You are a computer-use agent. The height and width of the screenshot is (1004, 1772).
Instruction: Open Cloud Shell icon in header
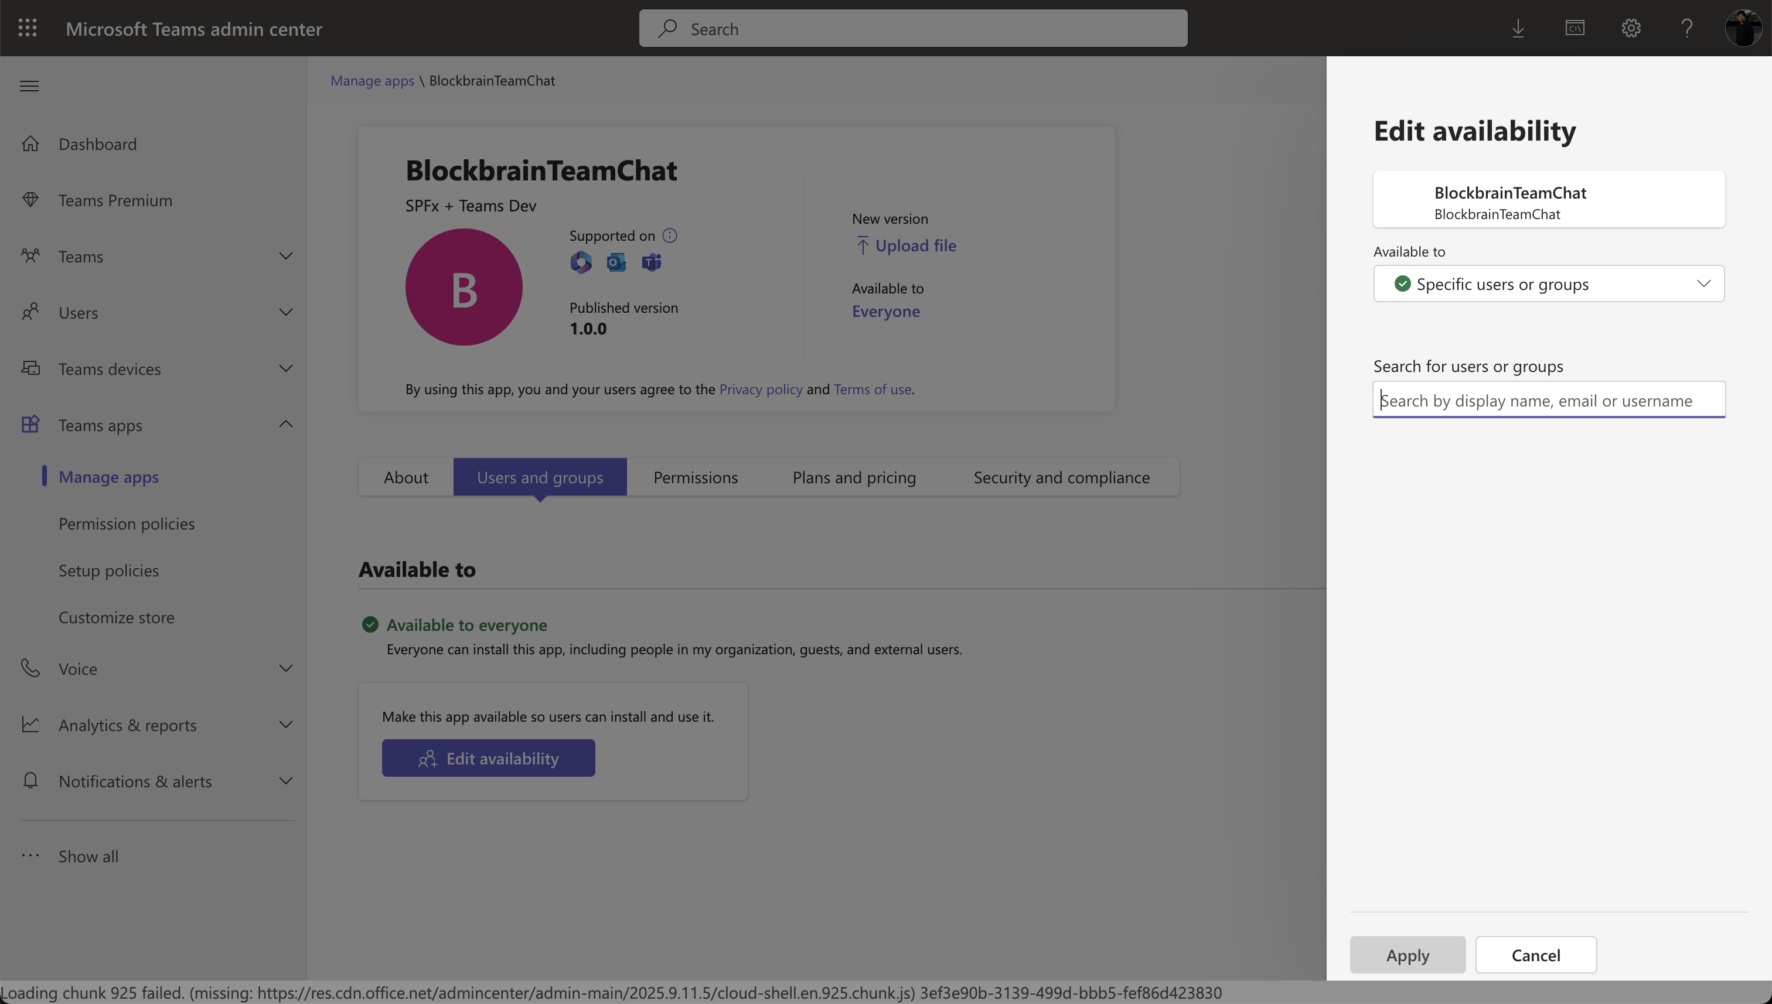click(x=1575, y=28)
